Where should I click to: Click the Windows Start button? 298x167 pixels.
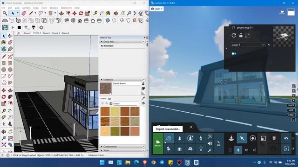pyautogui.click(x=102, y=162)
